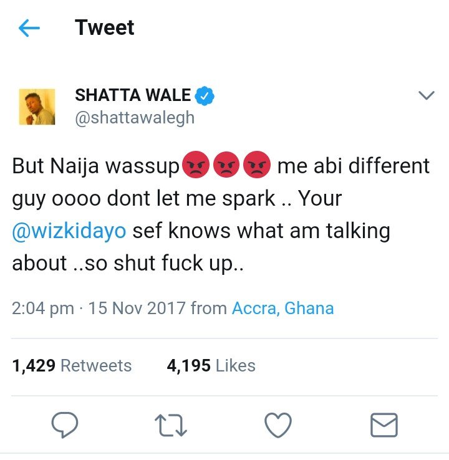
Task: Open the SHATTA WALE display name
Action: tap(133, 95)
